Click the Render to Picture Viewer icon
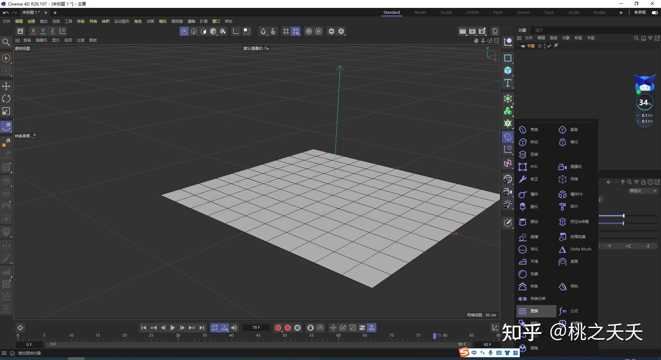661x360 pixels. click(x=472, y=31)
